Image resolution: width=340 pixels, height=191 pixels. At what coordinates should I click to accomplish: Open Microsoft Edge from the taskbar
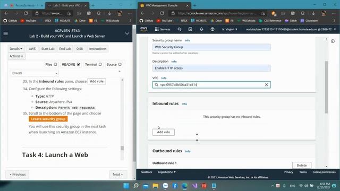pos(185,186)
